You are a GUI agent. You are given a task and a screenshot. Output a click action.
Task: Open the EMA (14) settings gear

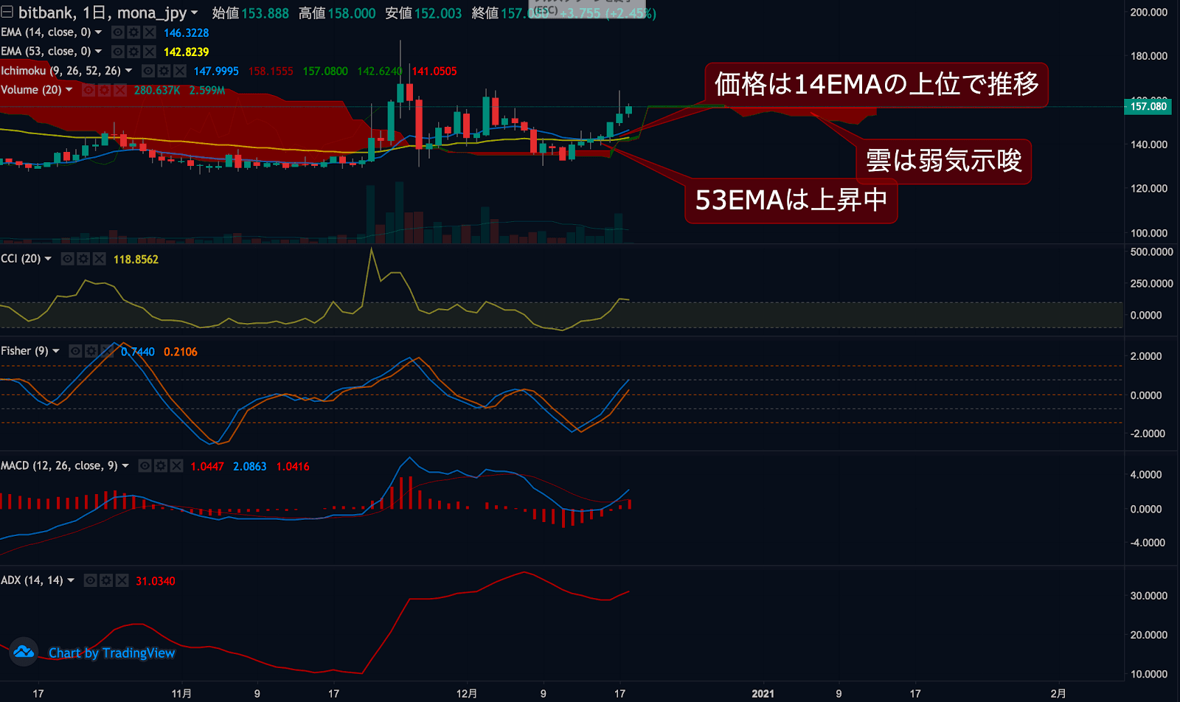coord(133,32)
